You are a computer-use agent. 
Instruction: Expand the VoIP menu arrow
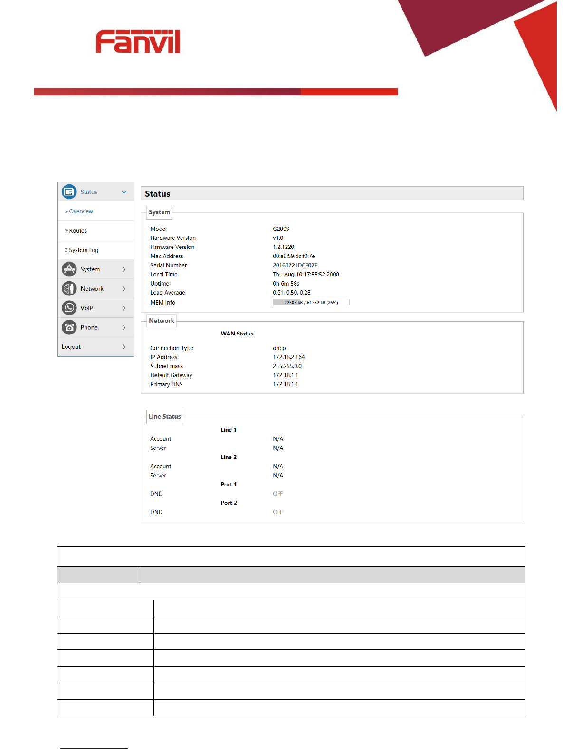click(x=124, y=308)
